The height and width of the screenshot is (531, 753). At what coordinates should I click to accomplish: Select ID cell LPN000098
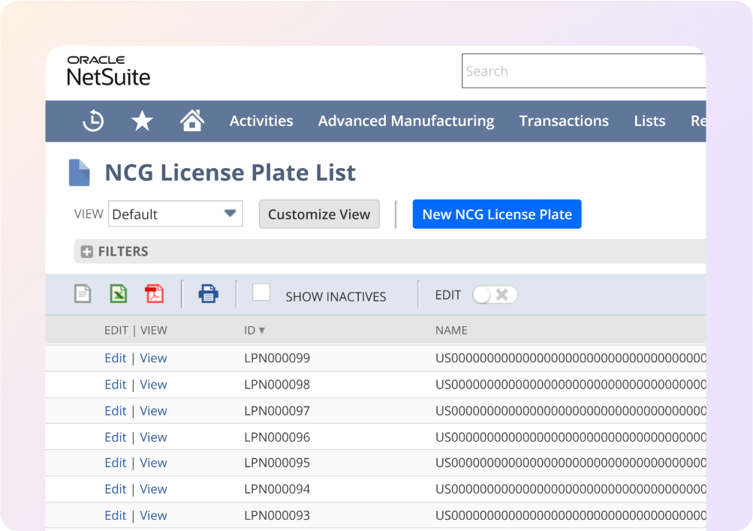click(x=277, y=384)
